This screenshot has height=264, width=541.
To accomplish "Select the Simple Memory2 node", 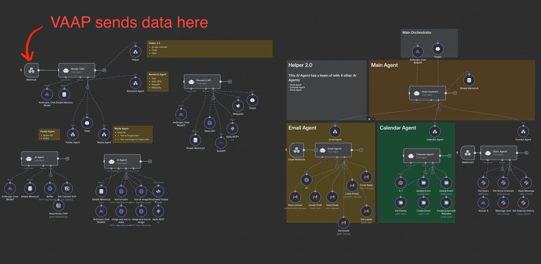I will point(101,191).
